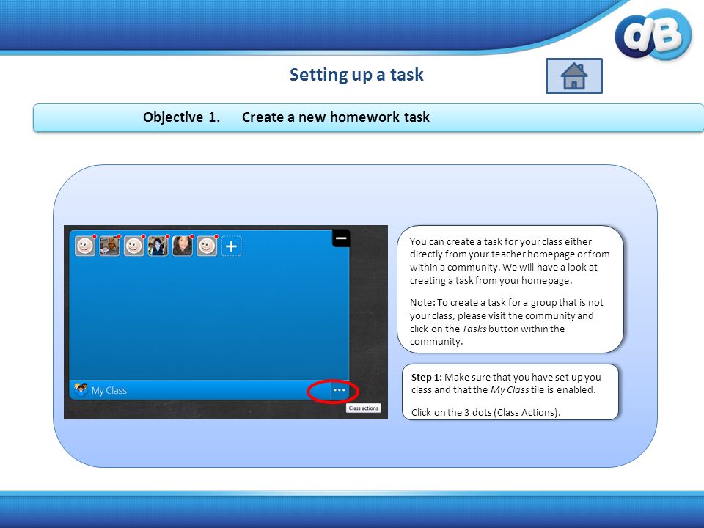The height and width of the screenshot is (528, 704).
Task: Click the dB logo
Action: click(x=653, y=34)
